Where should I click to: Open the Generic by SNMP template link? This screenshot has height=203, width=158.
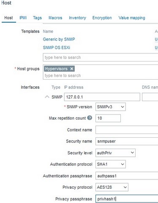click(x=59, y=39)
